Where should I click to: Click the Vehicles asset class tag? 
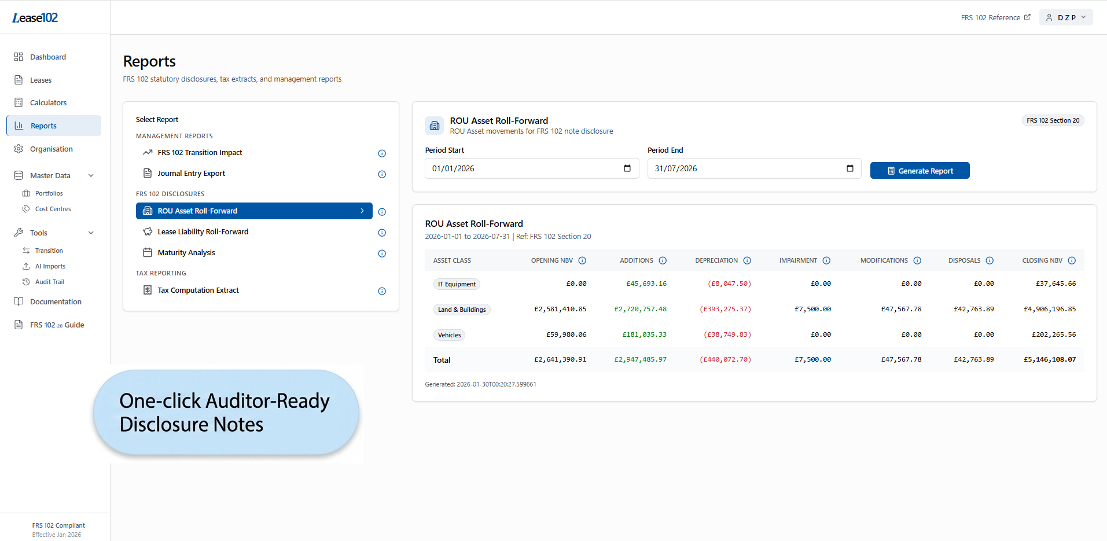tap(449, 335)
